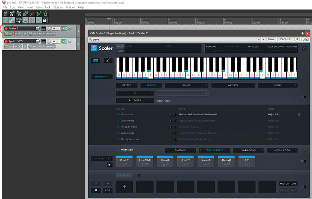
Task: Toggle auto-crossfade toolbar icon
Action: click(5, 20)
